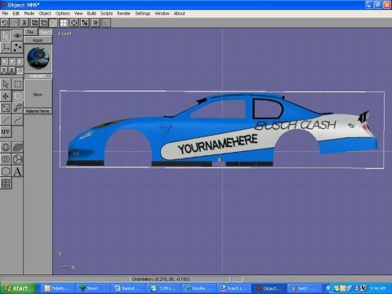Toggle the Y axis lock
This screenshot has width=392, height=294.
[11, 61]
